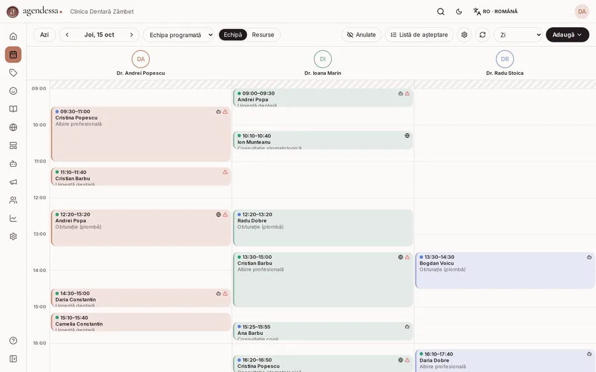596x372 pixels.
Task: Open the megaphone icon in the sidebar
Action: coord(13,182)
